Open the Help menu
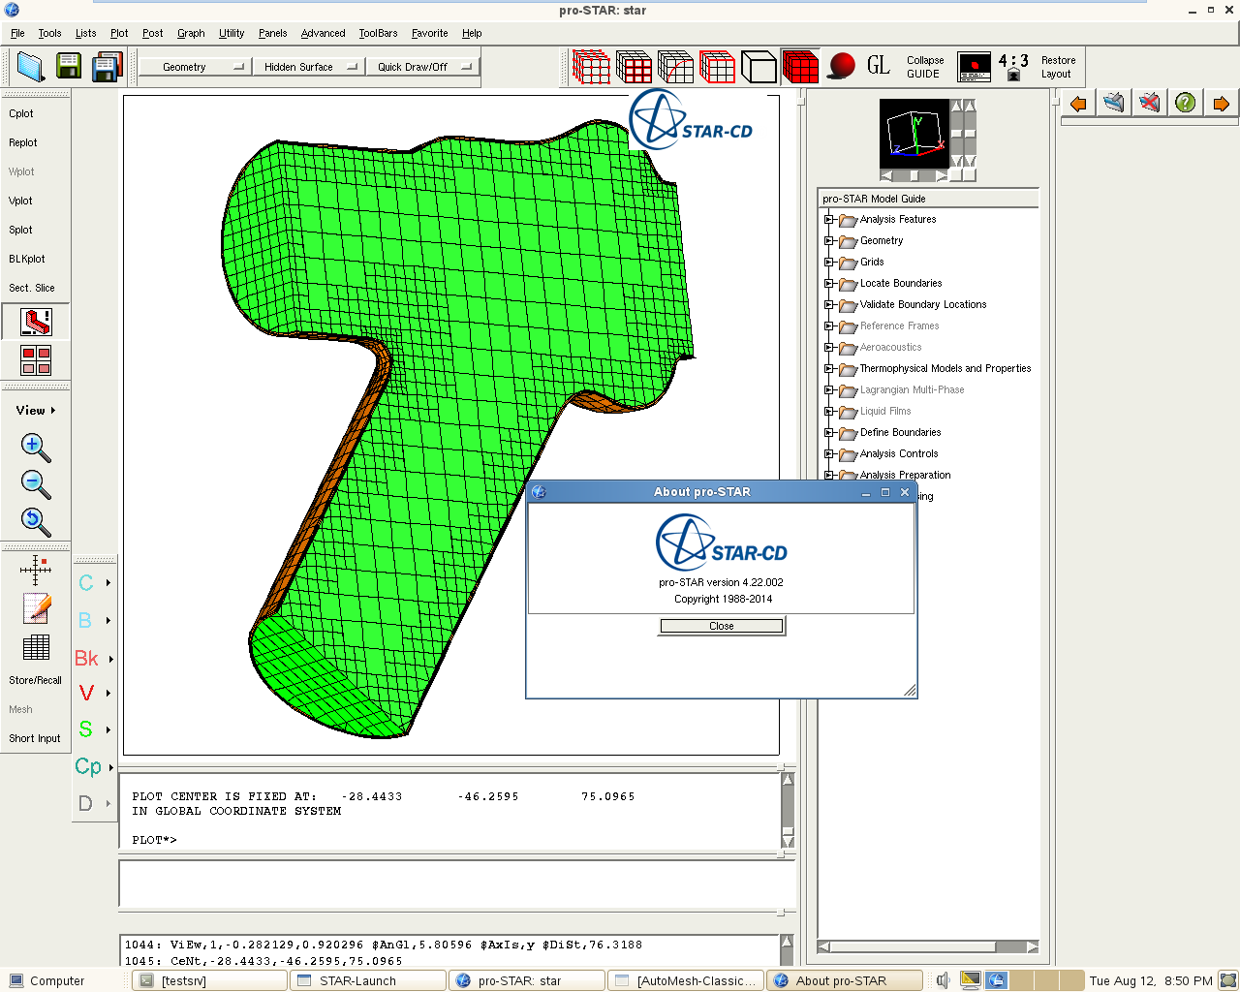Image resolution: width=1240 pixels, height=992 pixels. click(x=472, y=33)
